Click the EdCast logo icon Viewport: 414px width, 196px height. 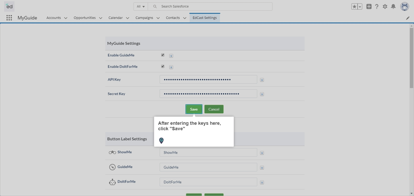9,6
